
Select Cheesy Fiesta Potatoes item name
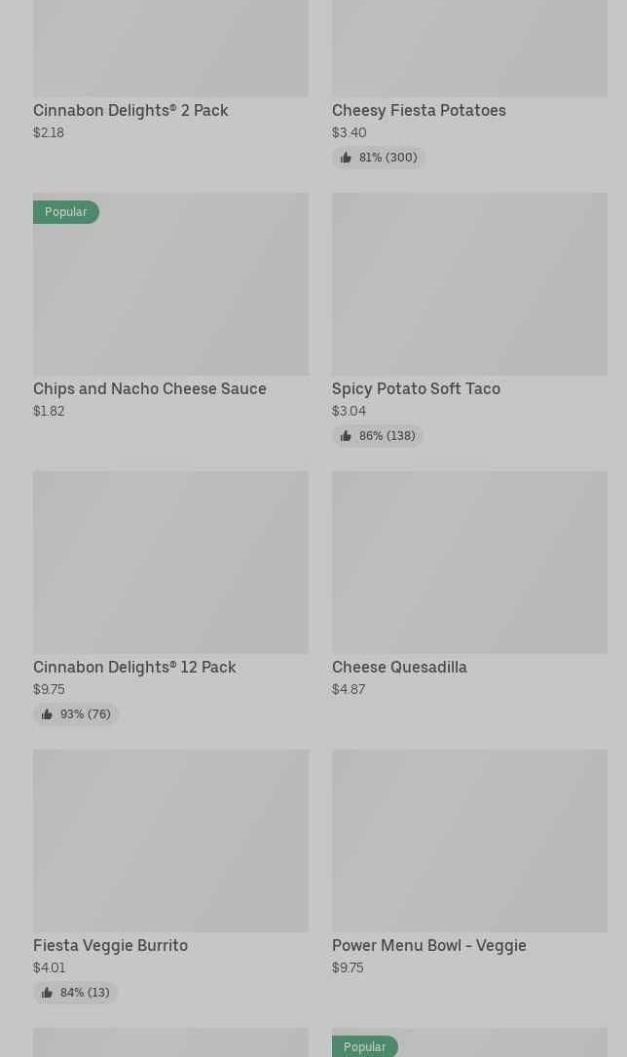pyautogui.click(x=419, y=110)
